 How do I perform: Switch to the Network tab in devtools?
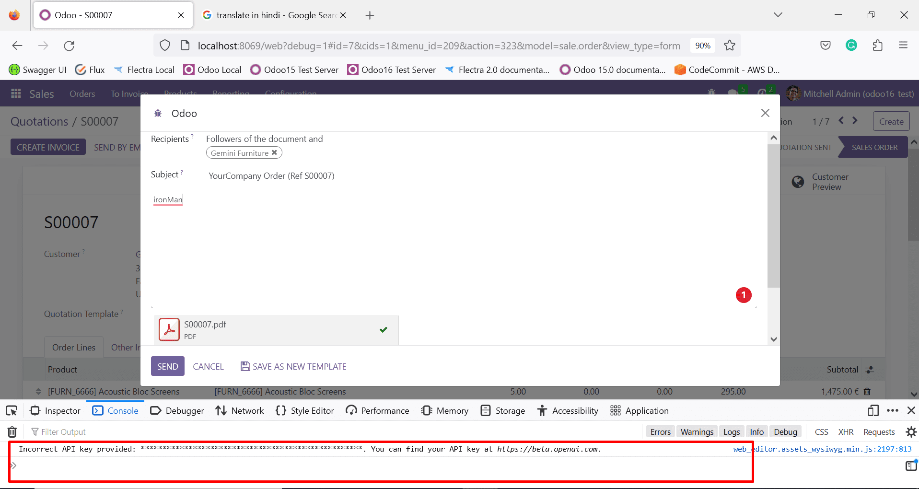239,410
